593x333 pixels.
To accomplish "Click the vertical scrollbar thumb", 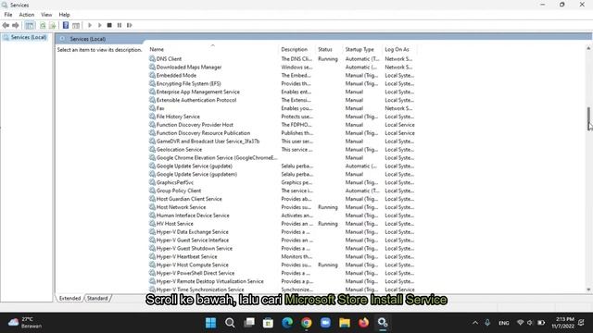I will point(588,118).
